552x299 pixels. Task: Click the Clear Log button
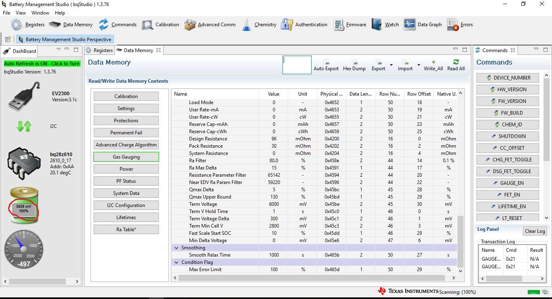click(x=535, y=231)
